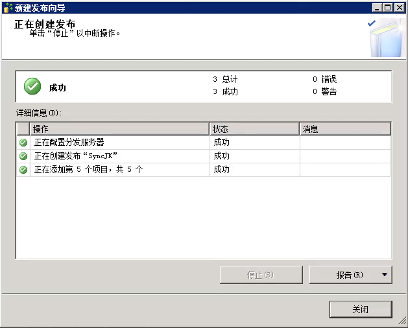Click the 3 总计 summary text
This screenshot has width=408, height=328.
pos(225,79)
